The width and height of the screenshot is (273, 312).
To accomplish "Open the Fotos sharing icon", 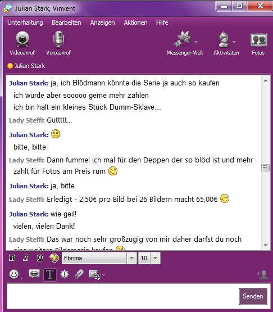I will click(259, 40).
